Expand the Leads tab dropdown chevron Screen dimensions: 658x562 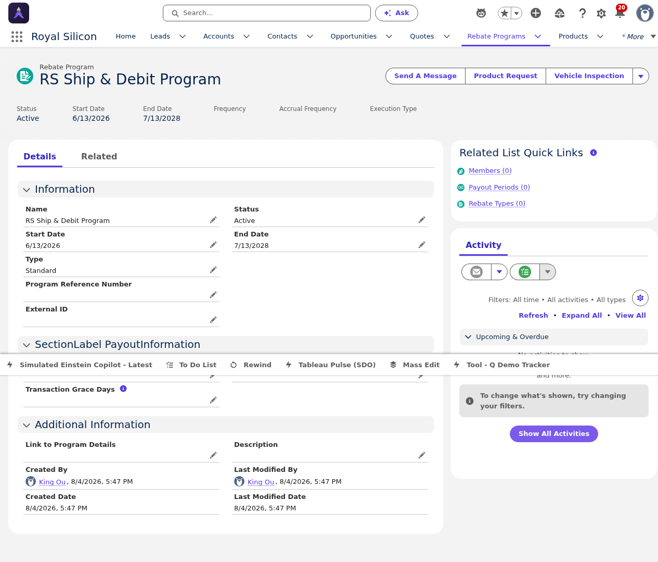click(x=183, y=36)
